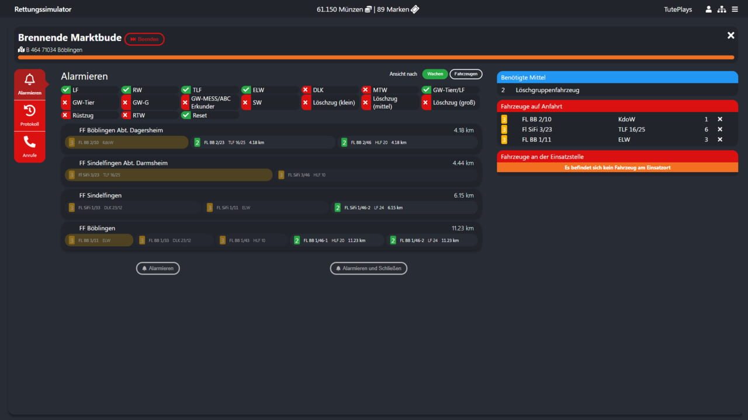Screen dimensions: 748x420
Task: Toggle the LF vehicle filter
Action: 65,90
